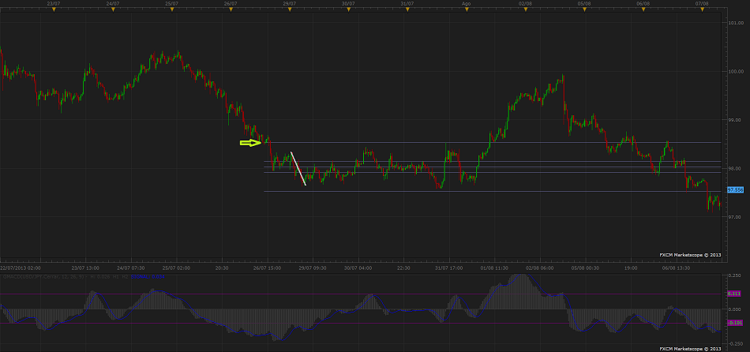The height and width of the screenshot is (352, 750).
Task: Click the 100.00 price axis label
Action: point(735,71)
